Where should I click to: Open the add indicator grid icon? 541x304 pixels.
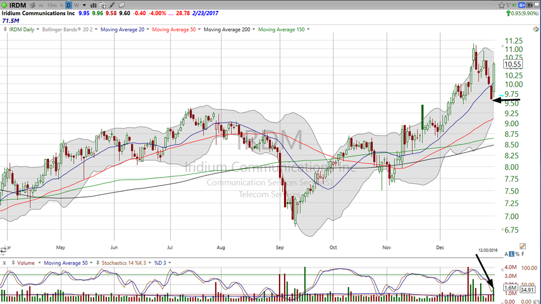pyautogui.click(x=103, y=5)
